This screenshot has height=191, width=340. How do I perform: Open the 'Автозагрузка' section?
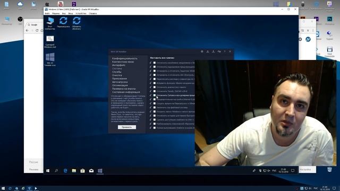[120, 82]
